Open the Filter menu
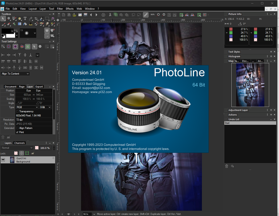 (x=60, y=9)
